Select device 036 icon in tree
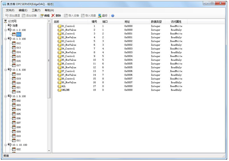Viewport: 229px width, 161px height. click(x=14, y=92)
